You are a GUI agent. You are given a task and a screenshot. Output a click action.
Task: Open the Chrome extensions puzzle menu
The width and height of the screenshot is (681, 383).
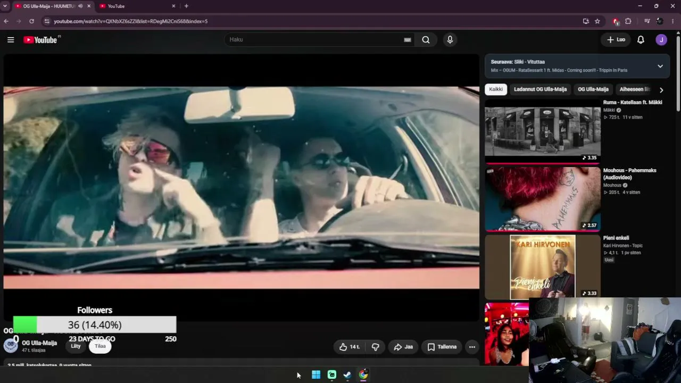628,21
